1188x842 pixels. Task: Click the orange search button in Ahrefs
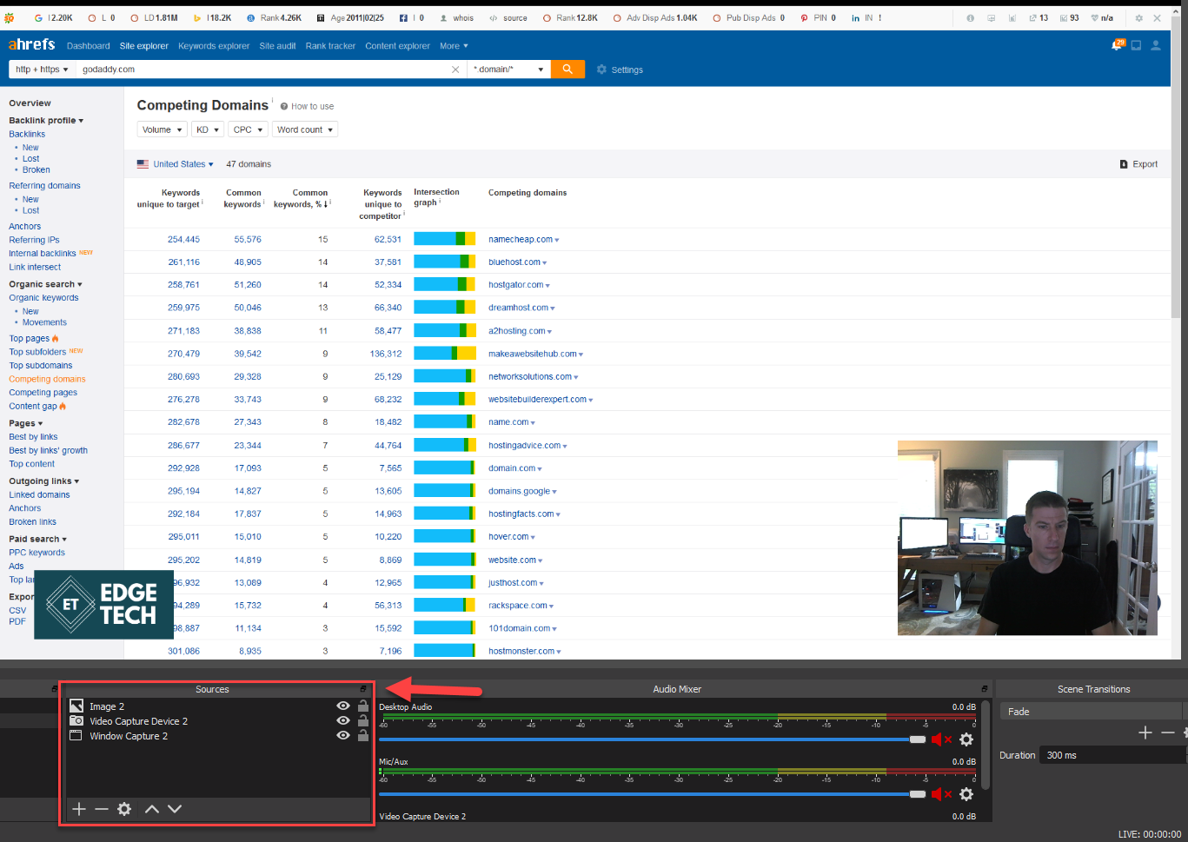[567, 70]
